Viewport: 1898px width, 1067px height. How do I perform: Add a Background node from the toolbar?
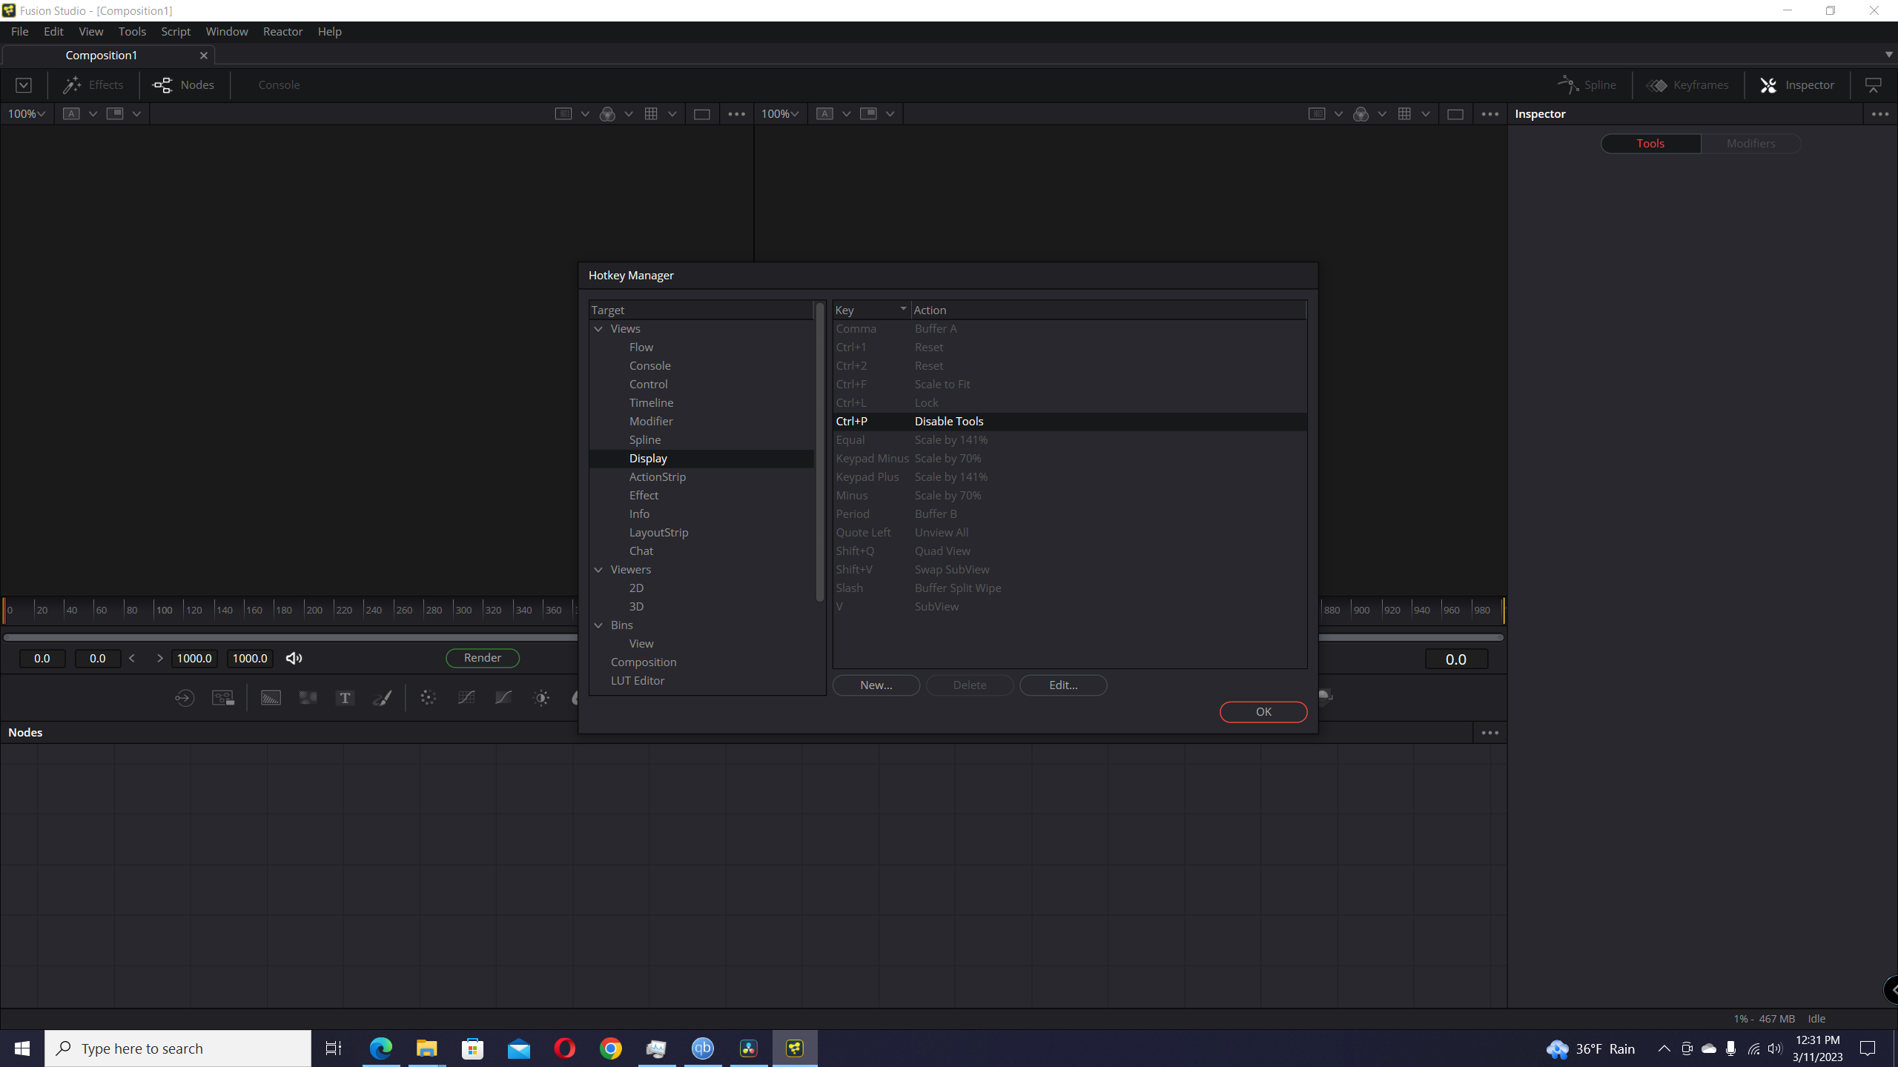(271, 697)
